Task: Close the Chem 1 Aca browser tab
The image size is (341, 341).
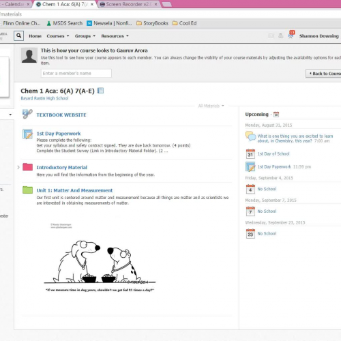Action: pos(92,4)
